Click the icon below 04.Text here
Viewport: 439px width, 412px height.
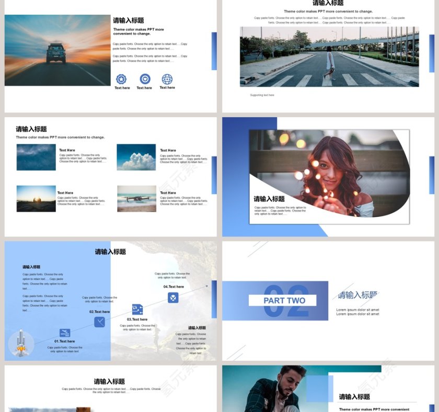click(x=173, y=297)
